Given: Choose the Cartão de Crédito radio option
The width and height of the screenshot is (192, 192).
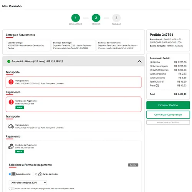Looking at the screenshot, I should [36, 174].
